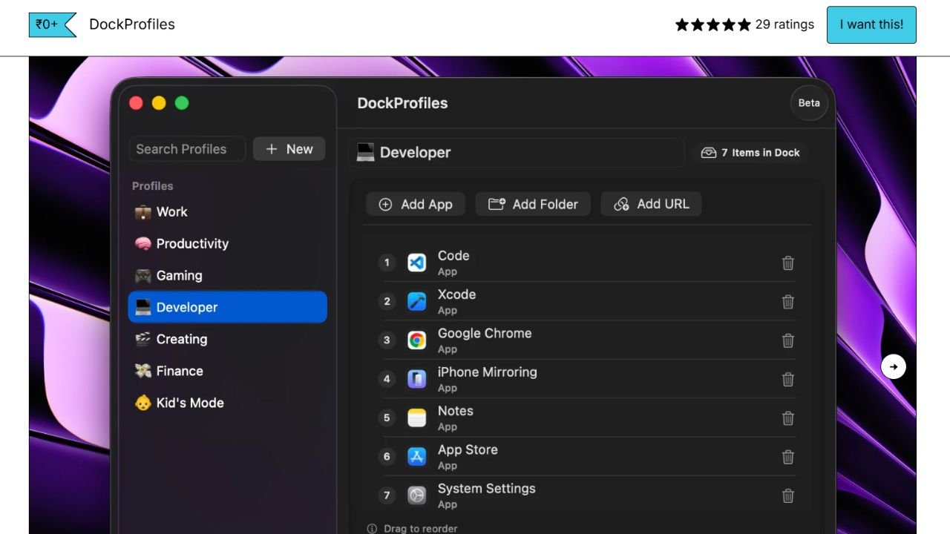Select the Creating profile
Viewport: 950px width, 534px height.
click(x=227, y=339)
